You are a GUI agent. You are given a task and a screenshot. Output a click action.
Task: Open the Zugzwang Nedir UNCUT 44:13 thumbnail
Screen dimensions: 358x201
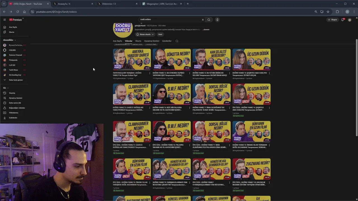coord(251,169)
